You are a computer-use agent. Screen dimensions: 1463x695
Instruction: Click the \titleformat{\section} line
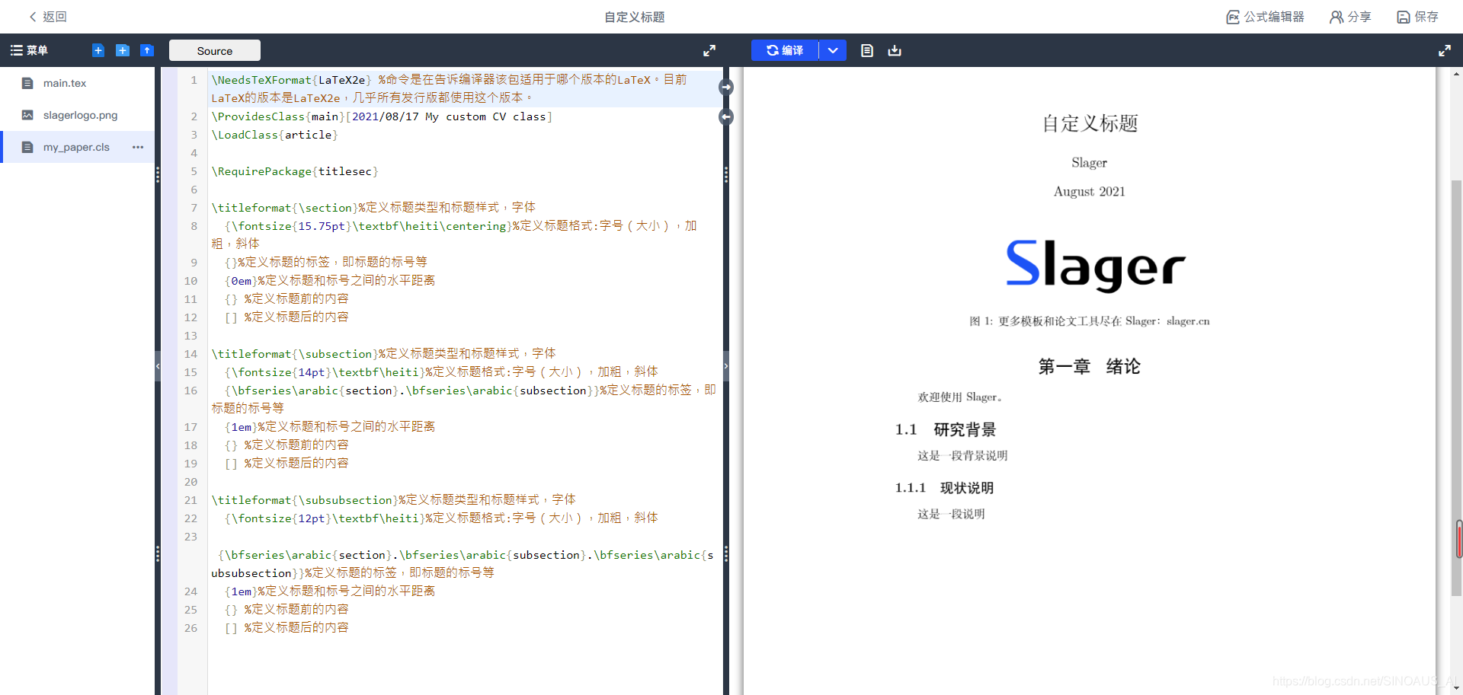point(373,207)
